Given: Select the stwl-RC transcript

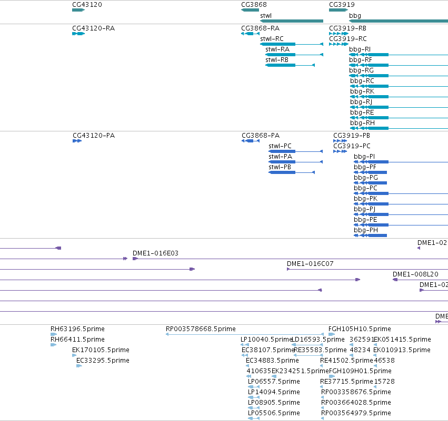Looking at the screenshot, I should 272,39.
